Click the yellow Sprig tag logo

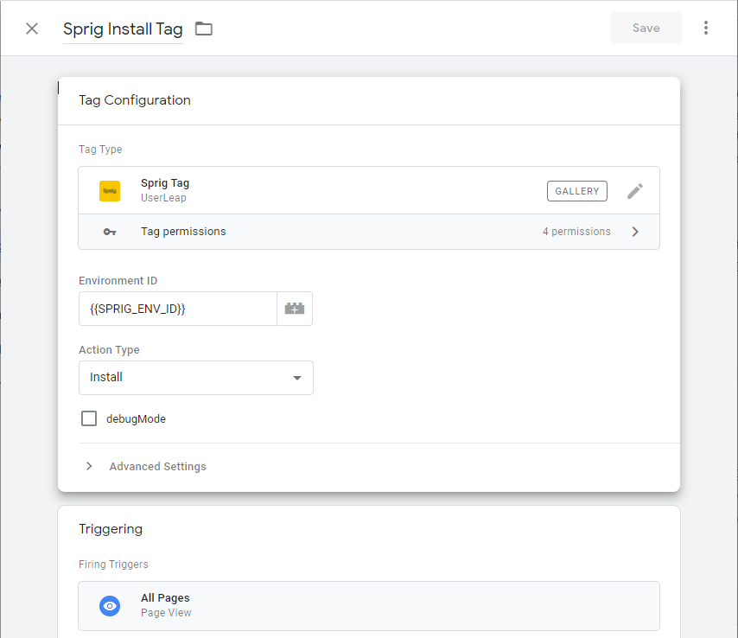coord(110,191)
